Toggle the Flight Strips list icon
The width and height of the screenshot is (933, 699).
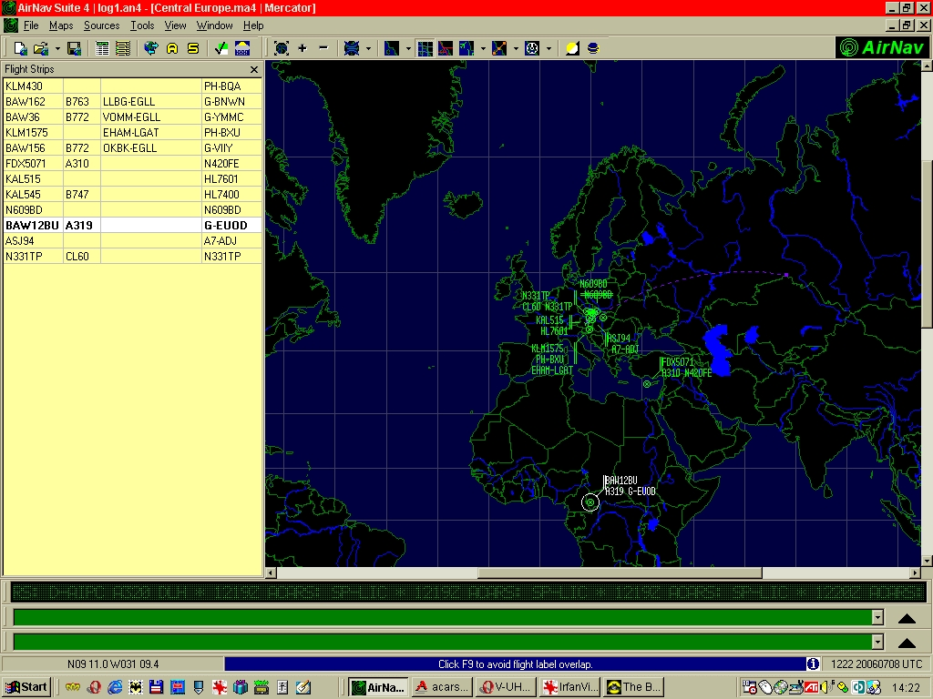coord(123,49)
